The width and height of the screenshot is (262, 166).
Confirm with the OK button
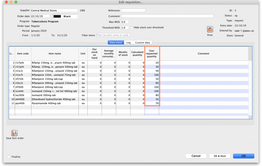pyautogui.click(x=243, y=156)
